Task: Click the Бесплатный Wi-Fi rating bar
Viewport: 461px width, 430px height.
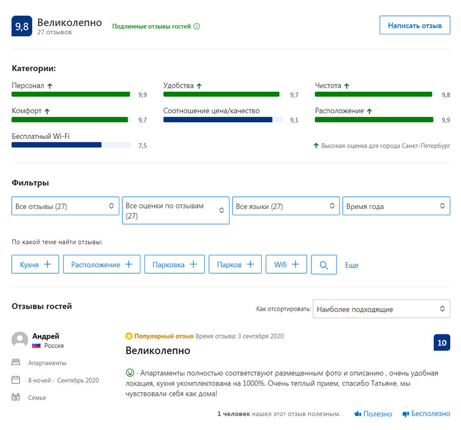Action: click(x=71, y=145)
